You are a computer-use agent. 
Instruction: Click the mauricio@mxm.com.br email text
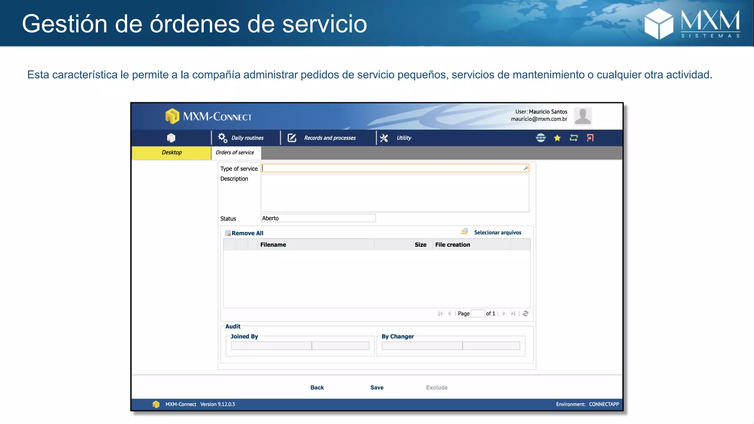point(539,119)
